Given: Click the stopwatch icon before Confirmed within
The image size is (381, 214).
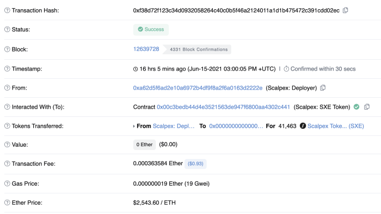Looking at the screenshot, I should [x=286, y=69].
